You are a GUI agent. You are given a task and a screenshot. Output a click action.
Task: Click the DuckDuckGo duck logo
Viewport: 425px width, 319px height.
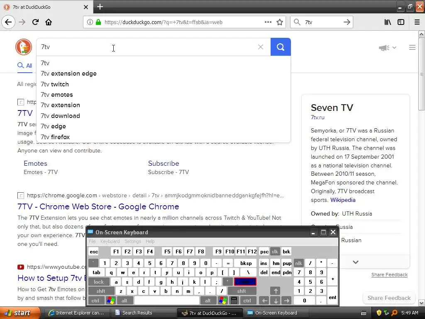[24, 47]
